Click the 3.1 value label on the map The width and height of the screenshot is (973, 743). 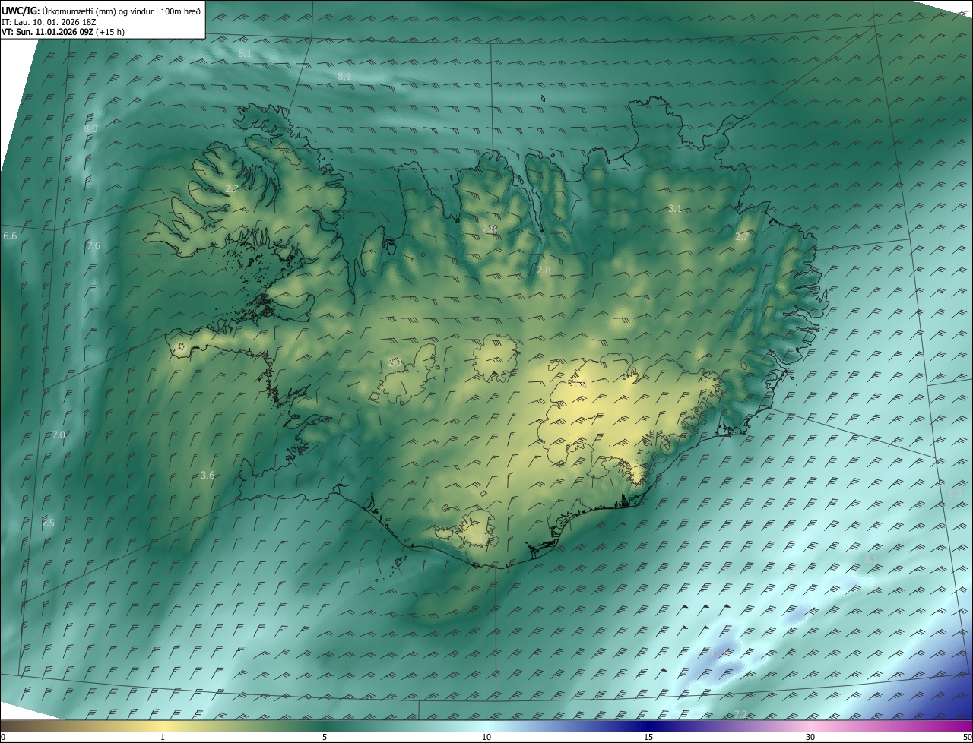click(x=675, y=208)
